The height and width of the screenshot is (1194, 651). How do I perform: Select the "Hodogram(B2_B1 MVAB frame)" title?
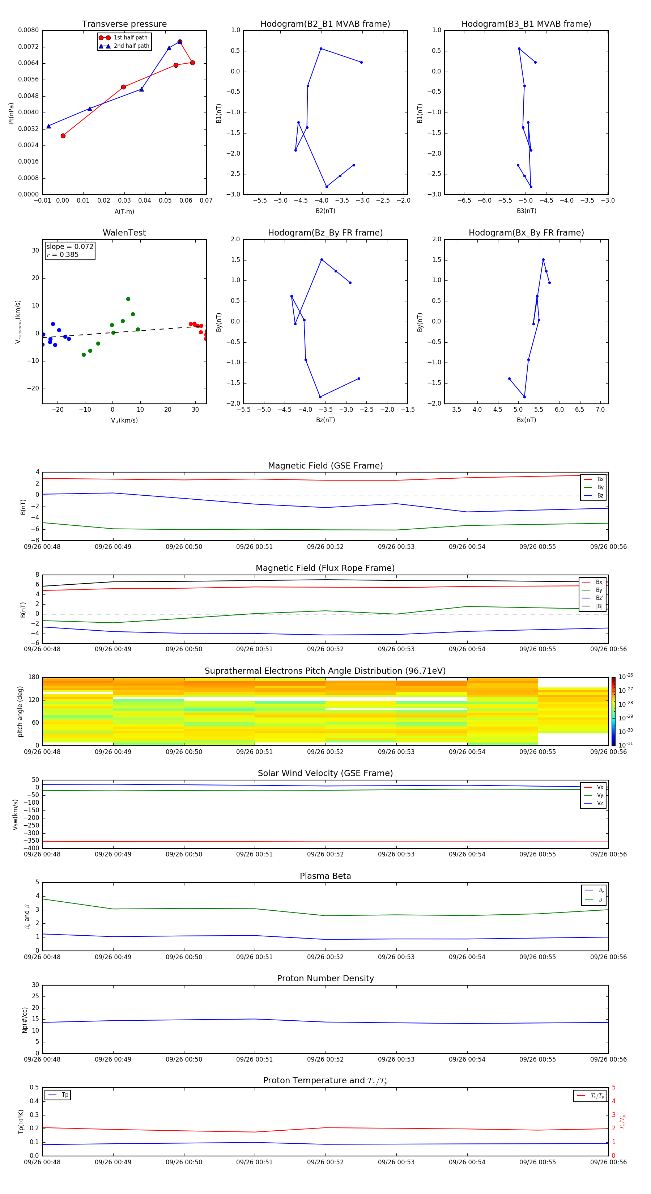325,24
